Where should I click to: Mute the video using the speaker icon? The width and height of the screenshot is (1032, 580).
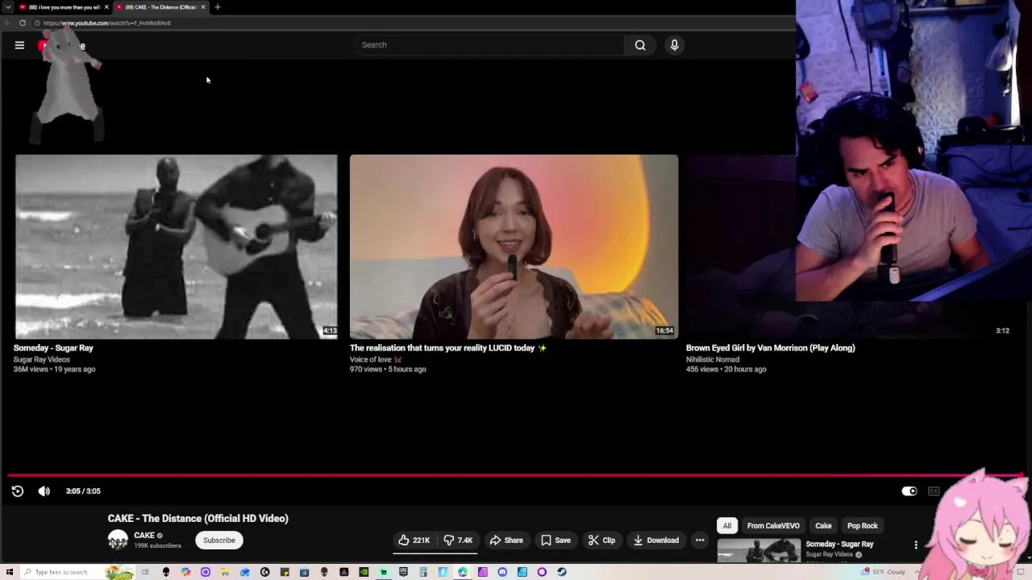[44, 491]
